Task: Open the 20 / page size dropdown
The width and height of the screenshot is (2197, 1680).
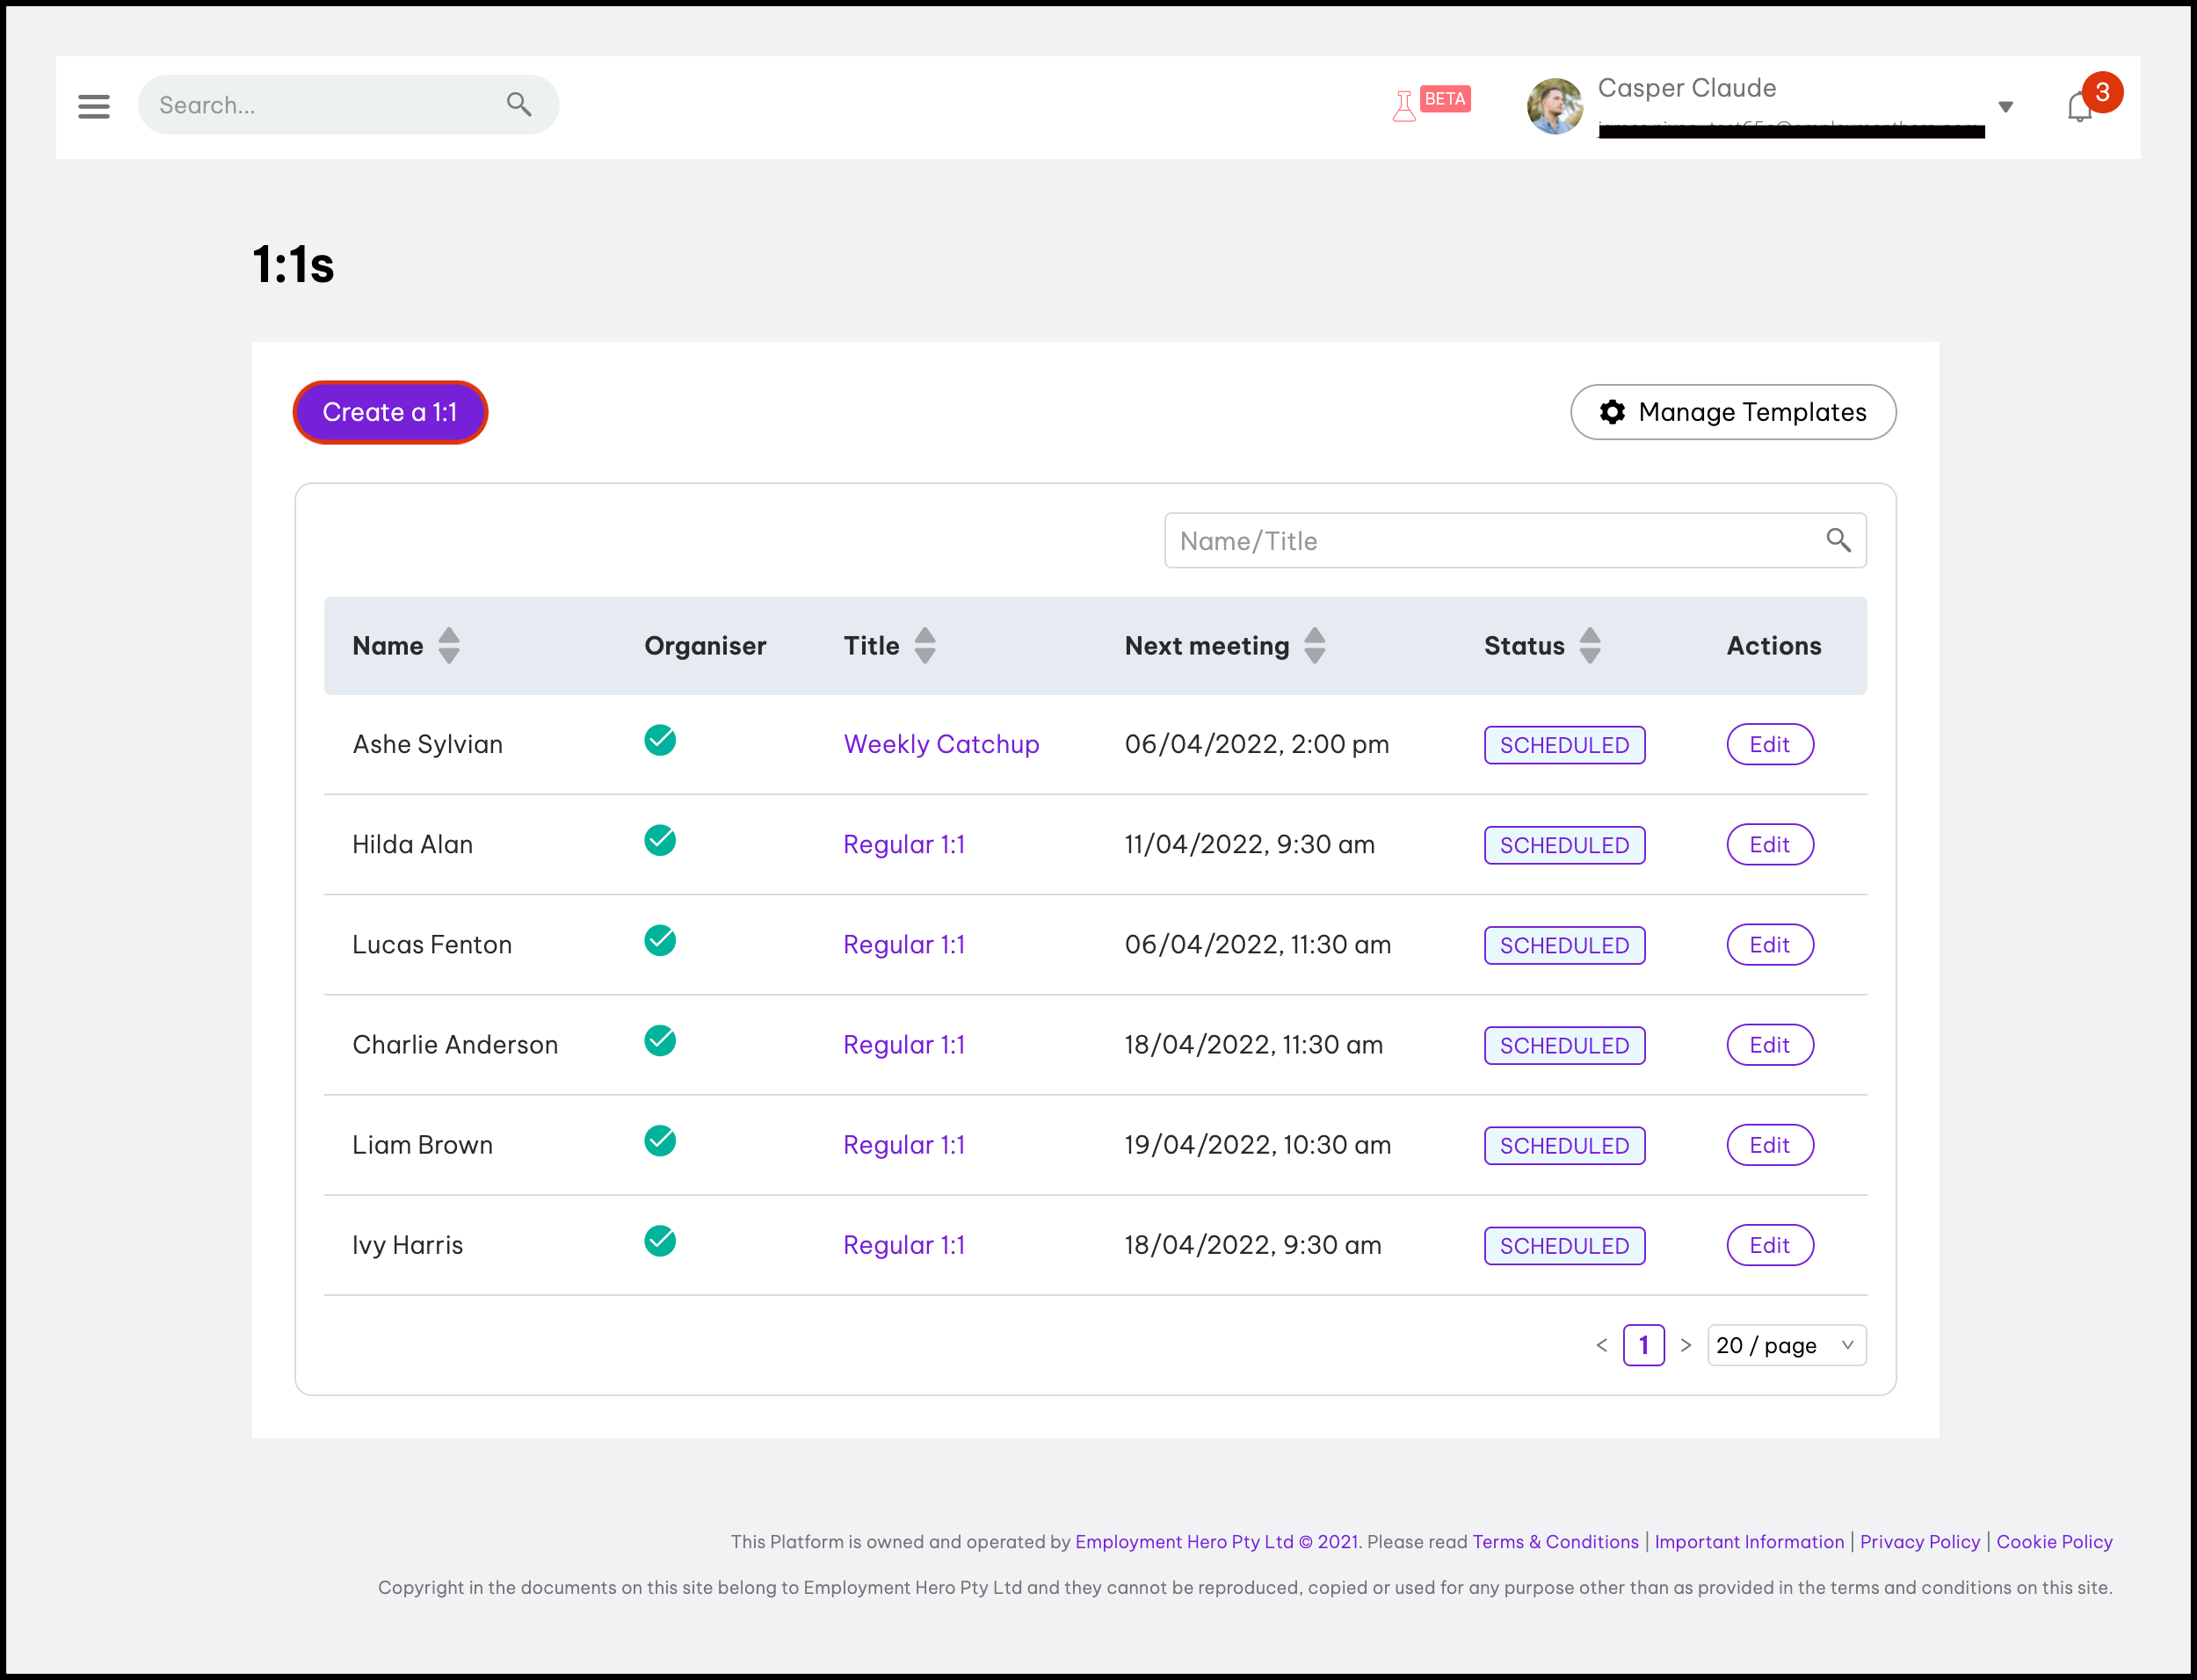Action: pyautogui.click(x=1786, y=1346)
